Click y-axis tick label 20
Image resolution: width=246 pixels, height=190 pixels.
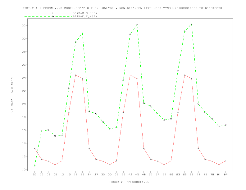pos(24,104)
